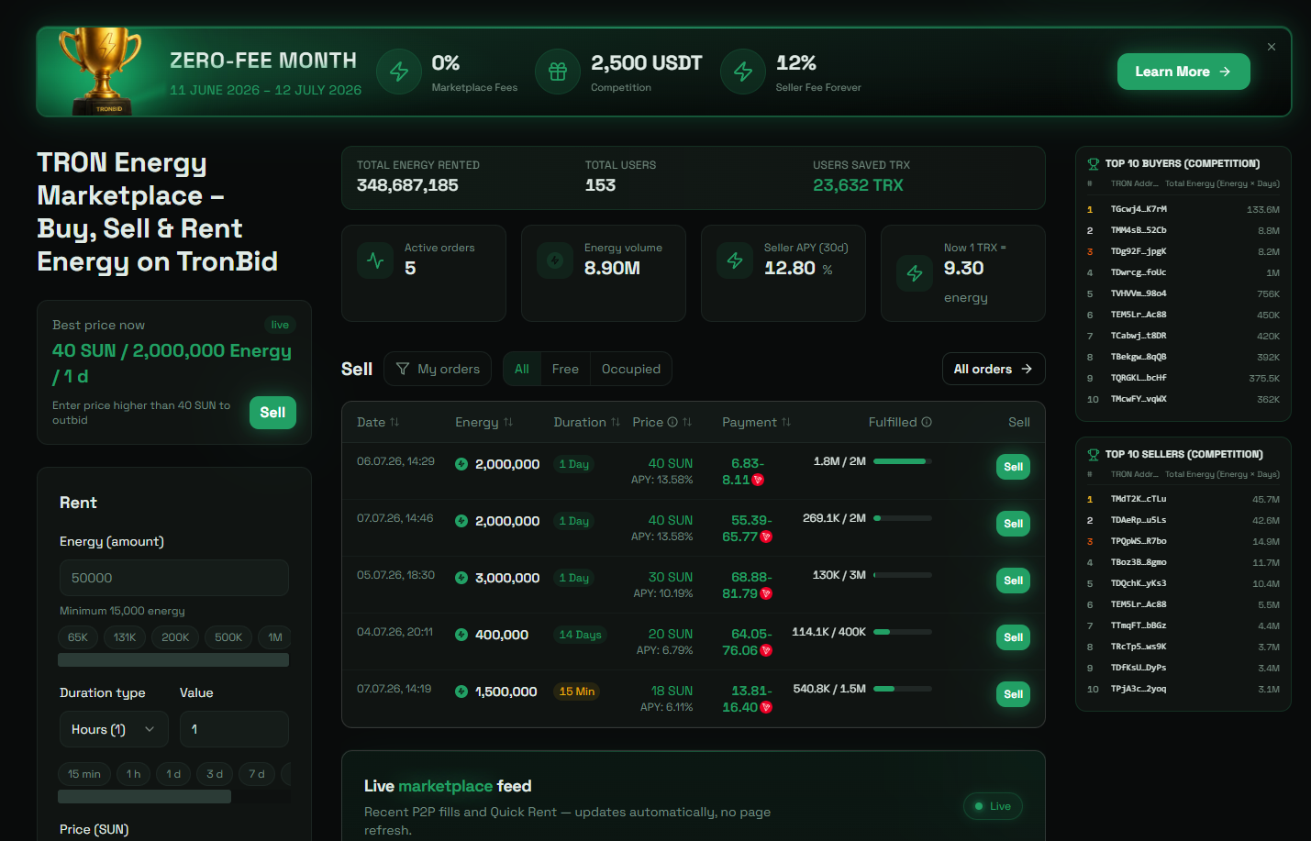Image resolution: width=1311 pixels, height=841 pixels.
Task: Click the filter icon in My orders
Action: (403, 369)
